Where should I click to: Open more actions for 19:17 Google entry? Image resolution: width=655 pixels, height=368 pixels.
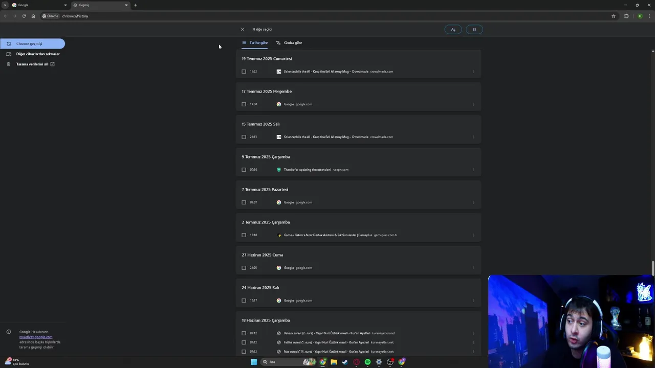point(473,301)
